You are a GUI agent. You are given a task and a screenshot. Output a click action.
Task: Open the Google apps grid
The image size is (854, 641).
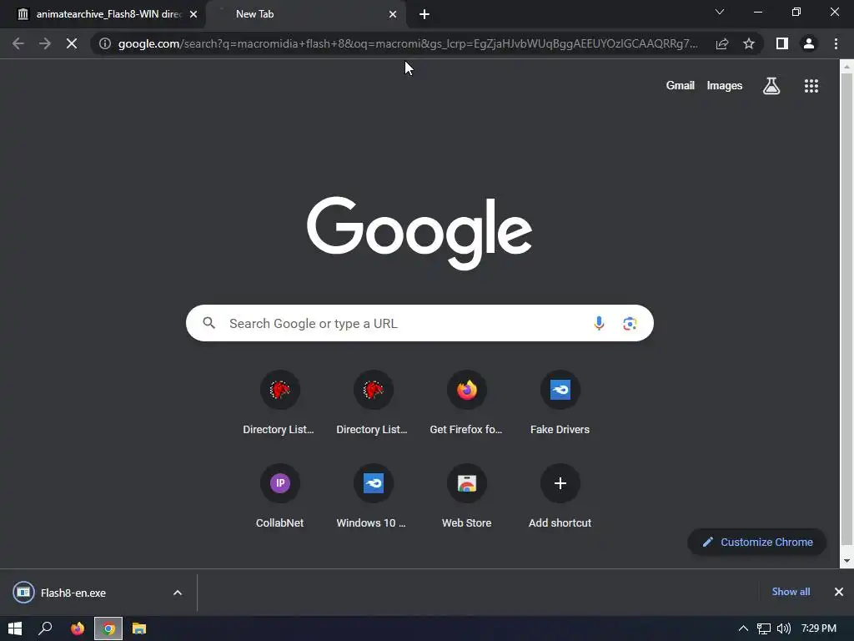(x=811, y=86)
